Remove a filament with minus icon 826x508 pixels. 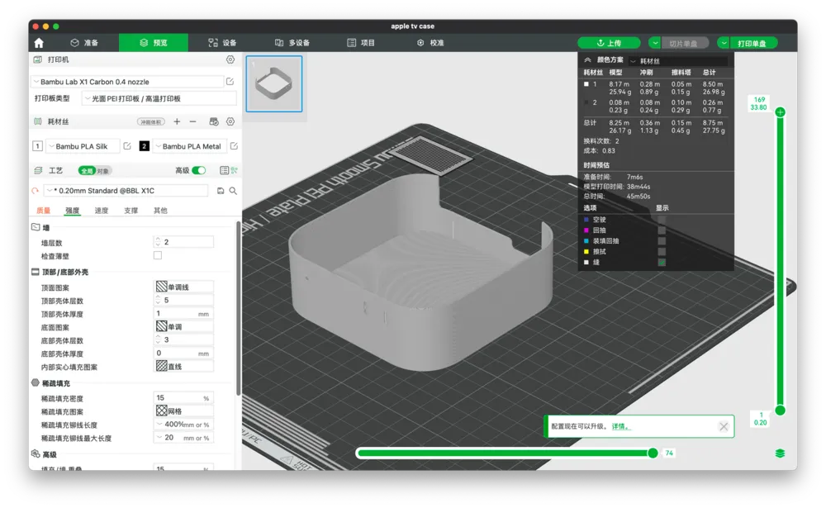192,121
